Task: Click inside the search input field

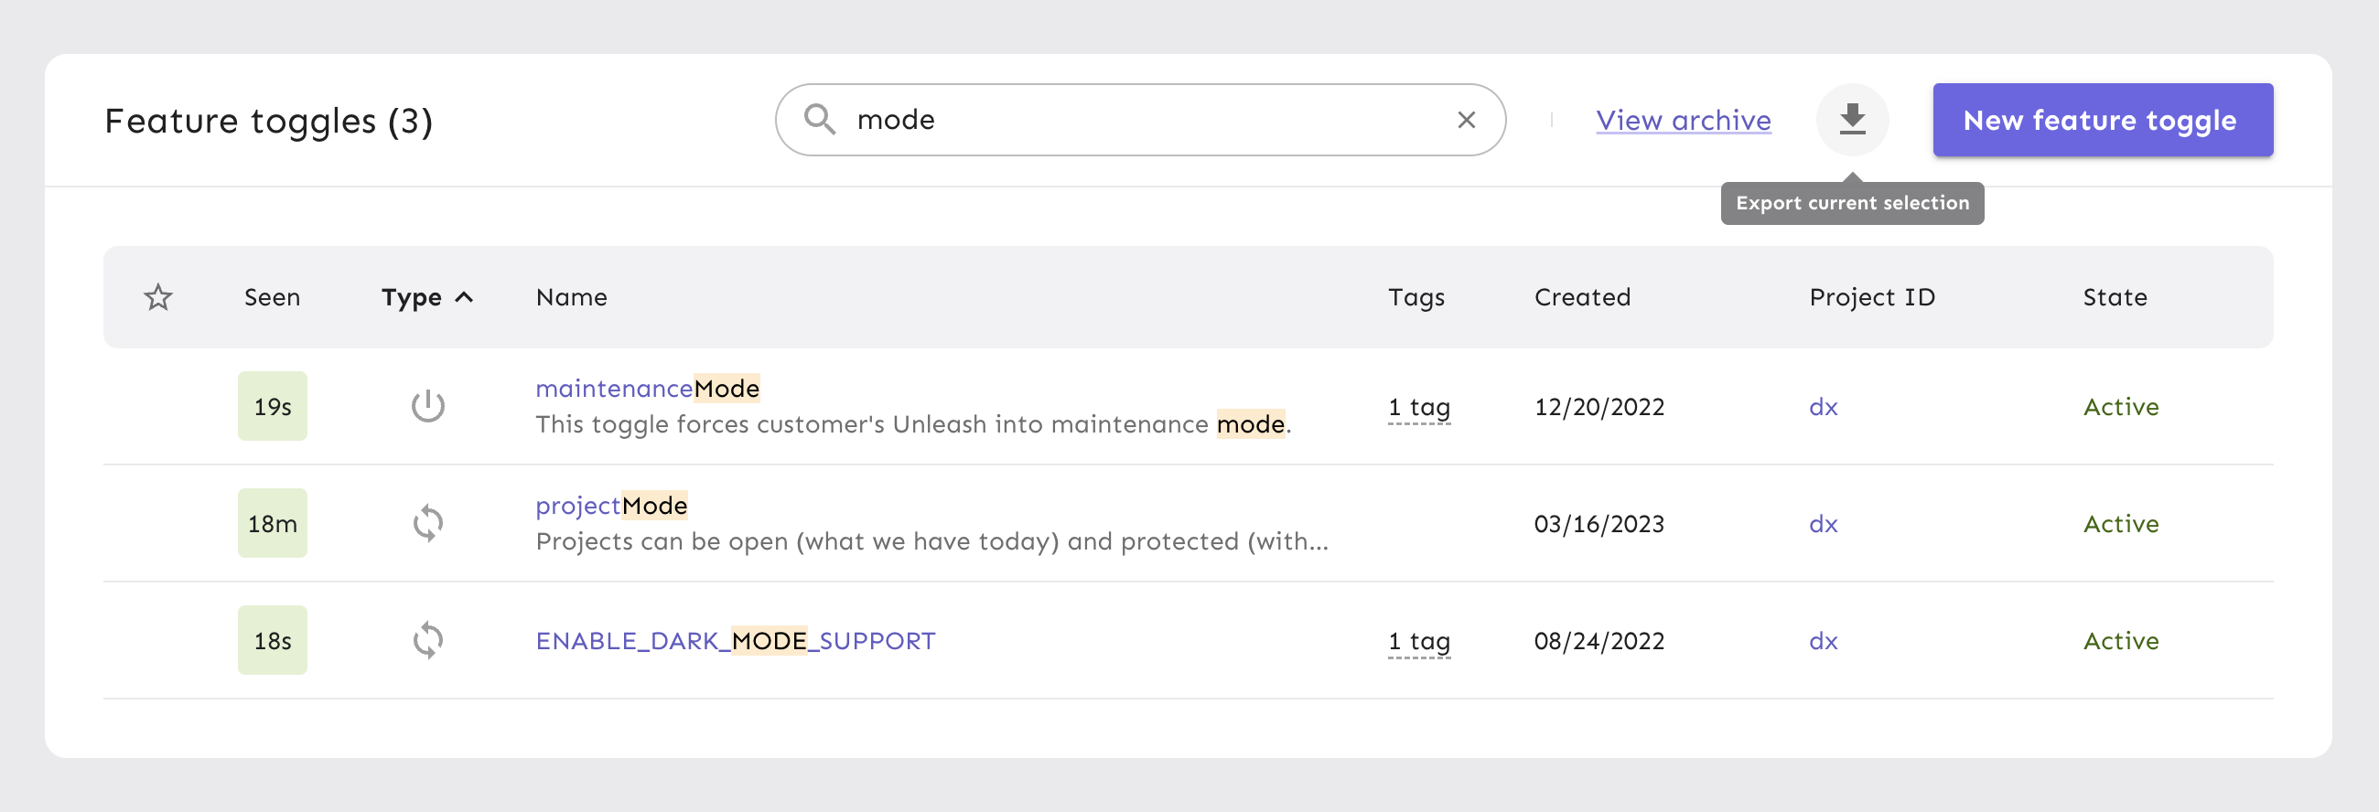Action: click(1108, 119)
